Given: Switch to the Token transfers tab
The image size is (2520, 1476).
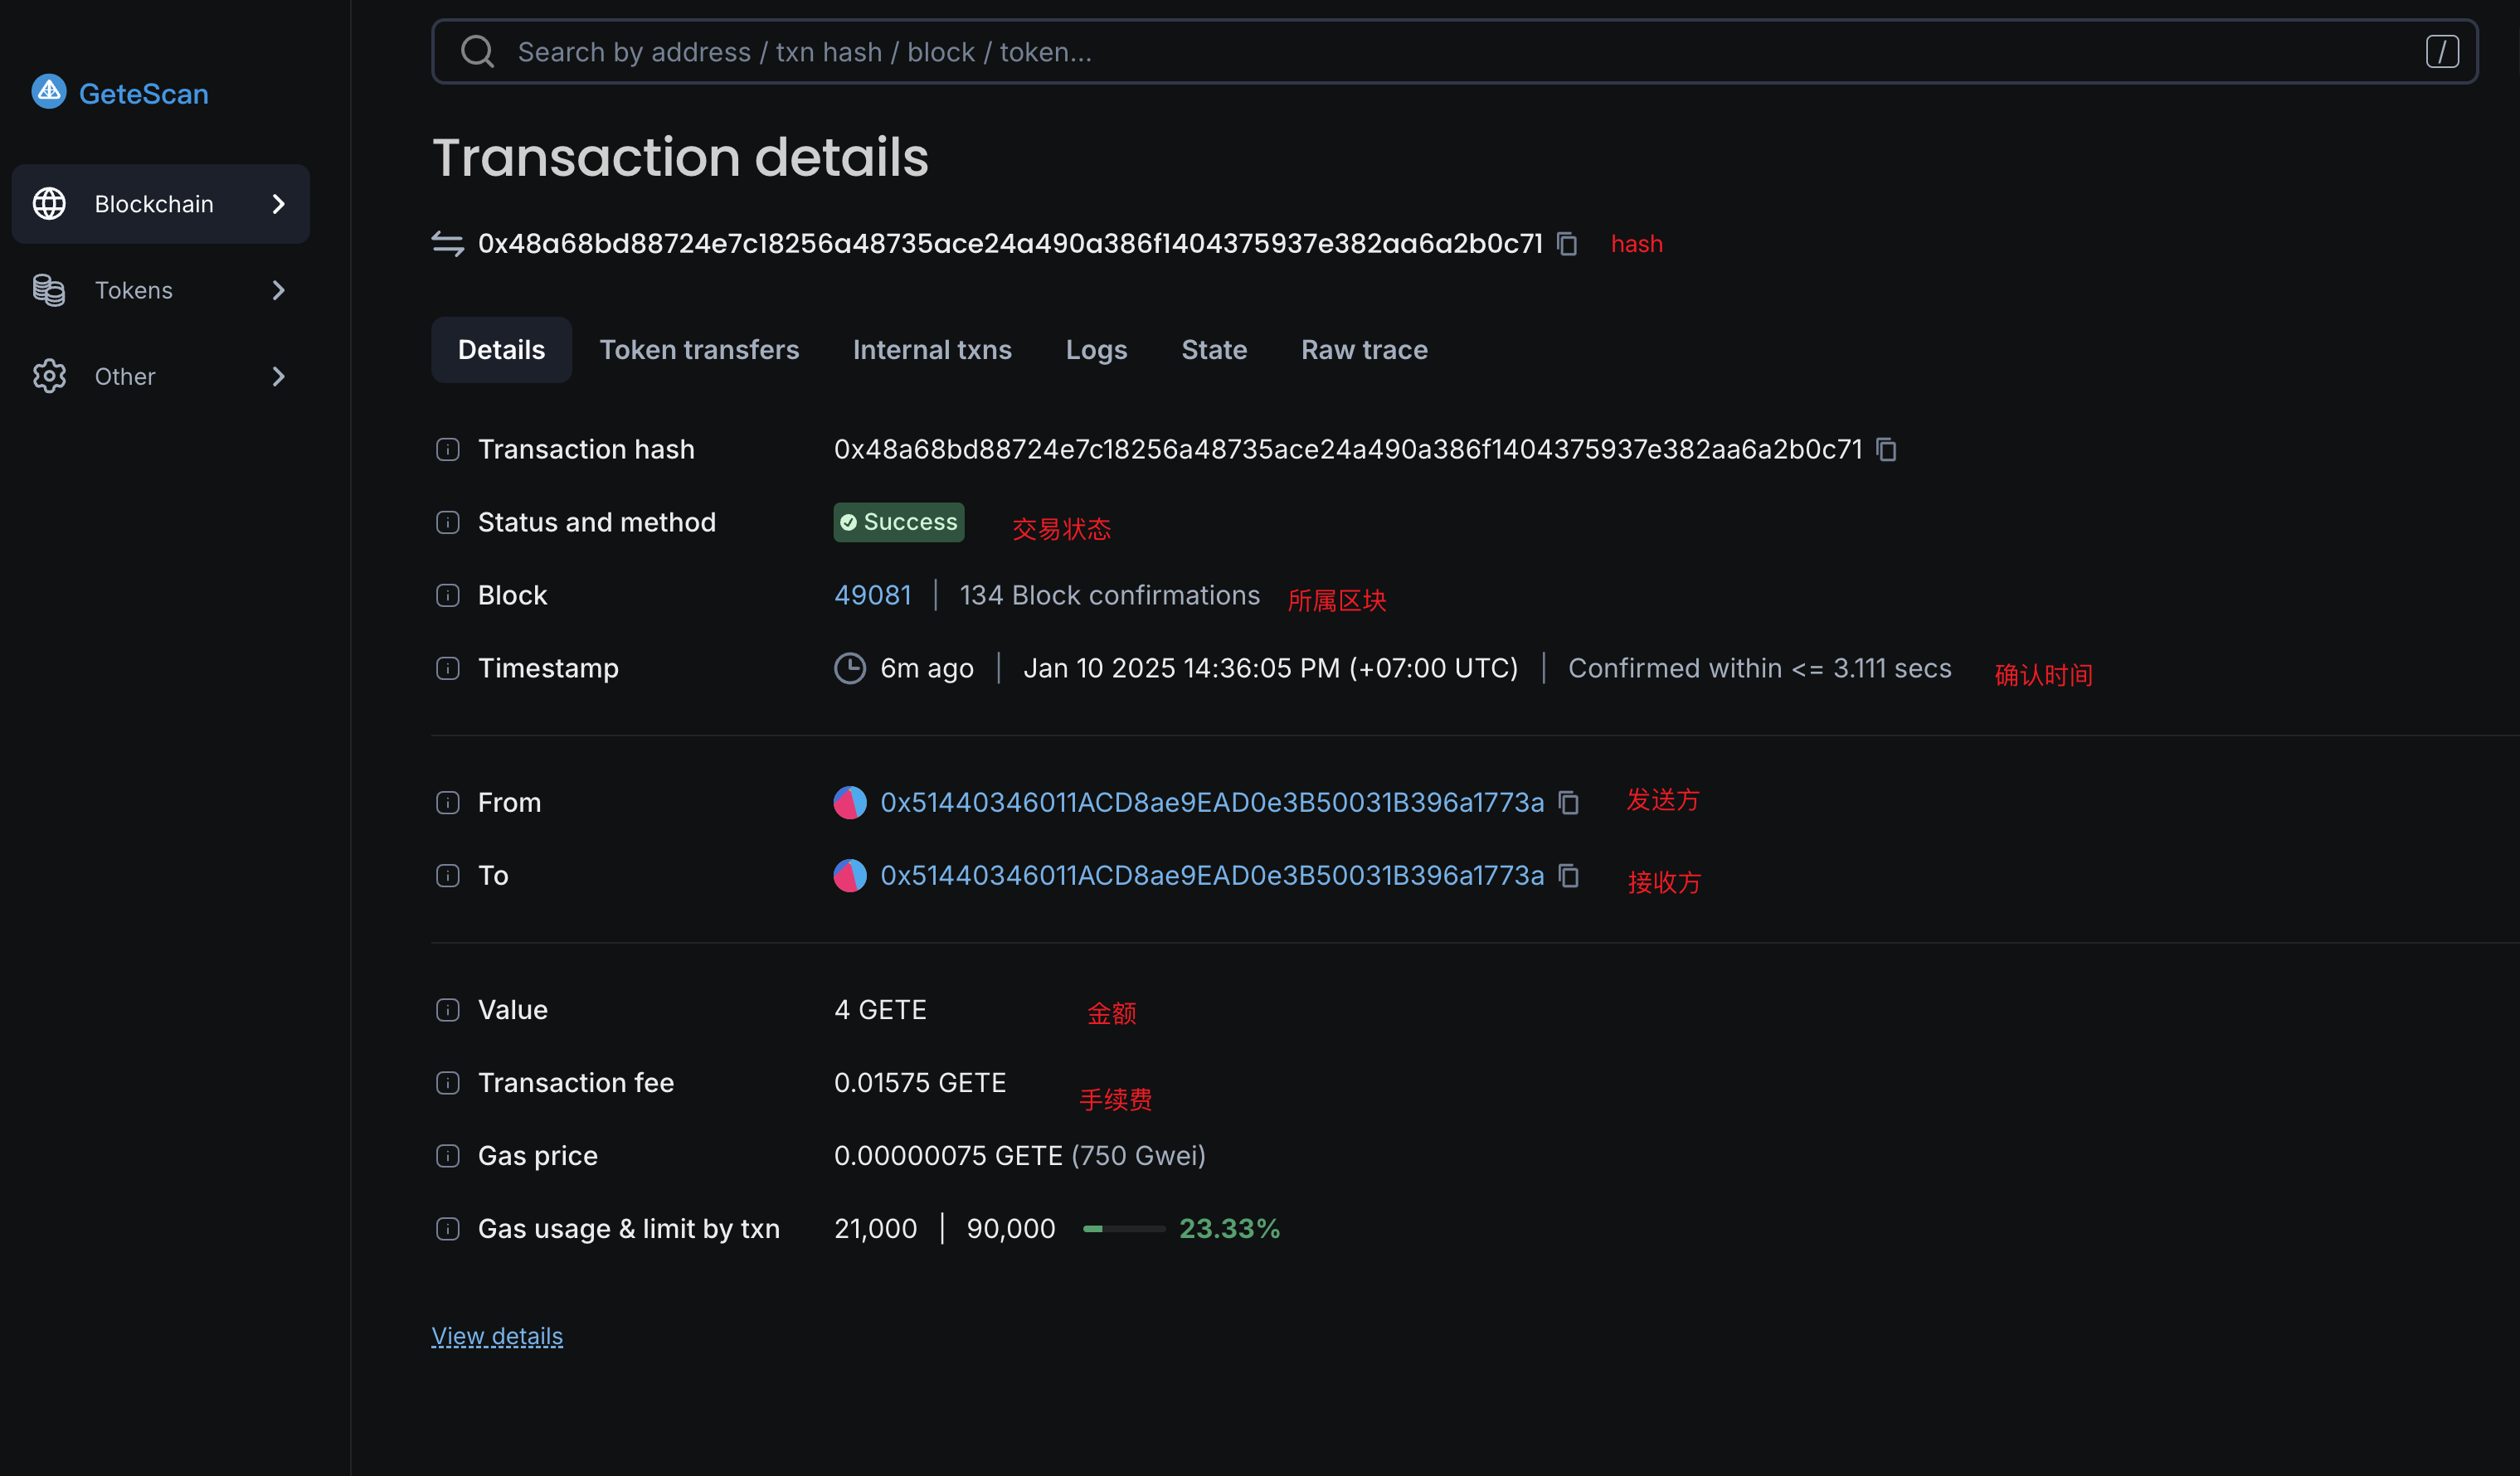Looking at the screenshot, I should pos(699,350).
